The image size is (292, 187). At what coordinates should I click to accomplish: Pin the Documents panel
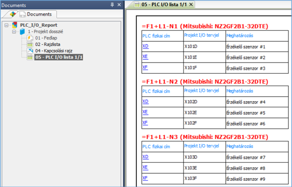click(x=112, y=5)
